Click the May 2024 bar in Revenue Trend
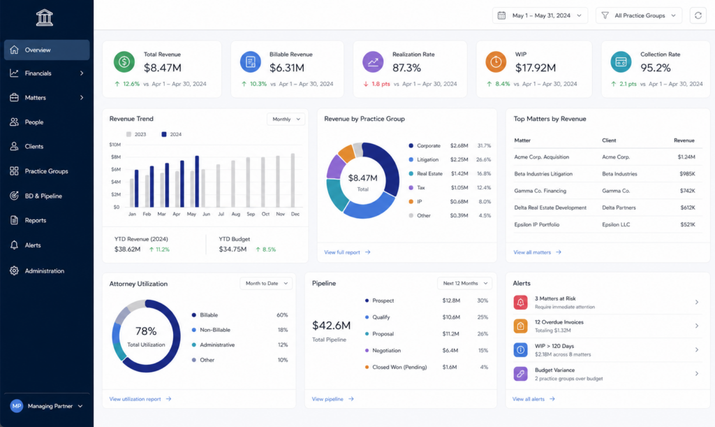This screenshot has width=715, height=427. (x=197, y=182)
